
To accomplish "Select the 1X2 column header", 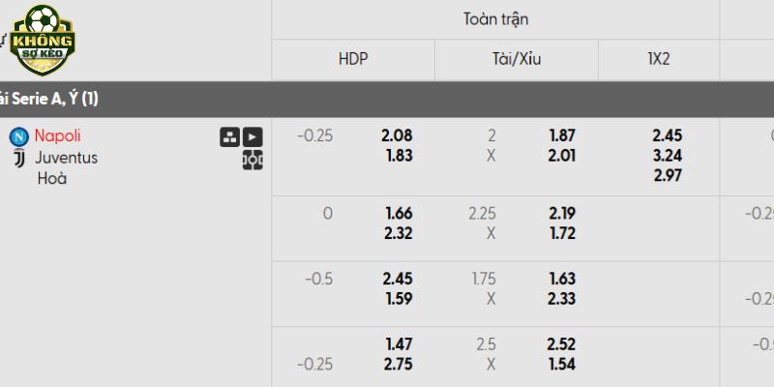I will pos(659,58).
